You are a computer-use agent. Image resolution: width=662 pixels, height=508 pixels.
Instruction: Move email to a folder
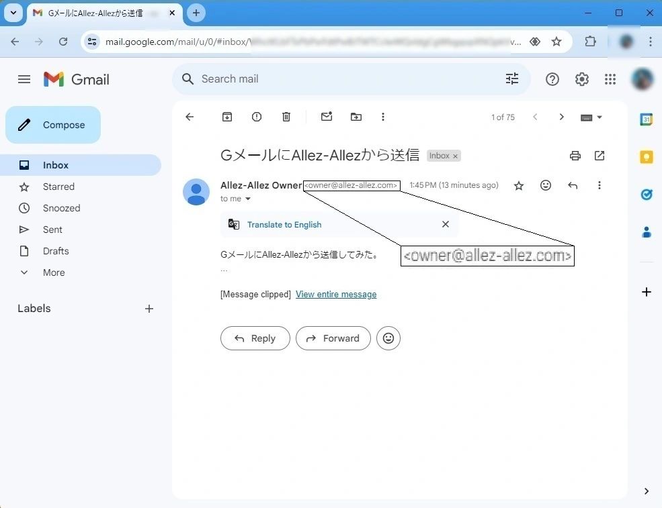pos(356,117)
